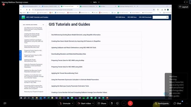Viewport: 191px width, 107px height.
Task: Open the File Explorer icon in taskbar
Action: (x=37, y=98)
